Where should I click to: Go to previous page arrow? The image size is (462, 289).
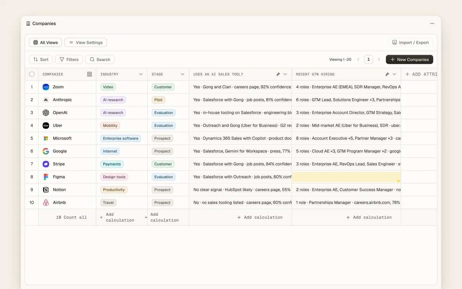(358, 59)
